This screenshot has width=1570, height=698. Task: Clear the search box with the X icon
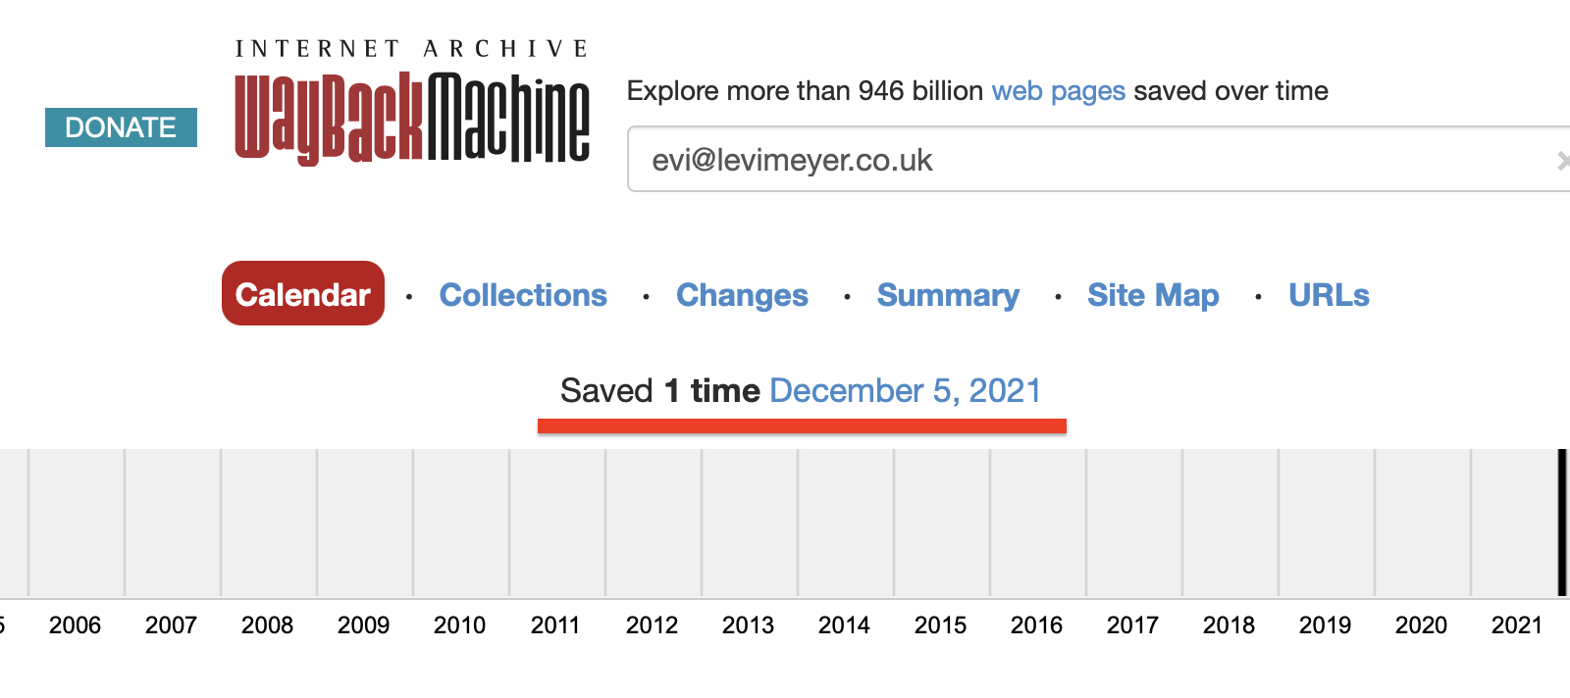1562,160
